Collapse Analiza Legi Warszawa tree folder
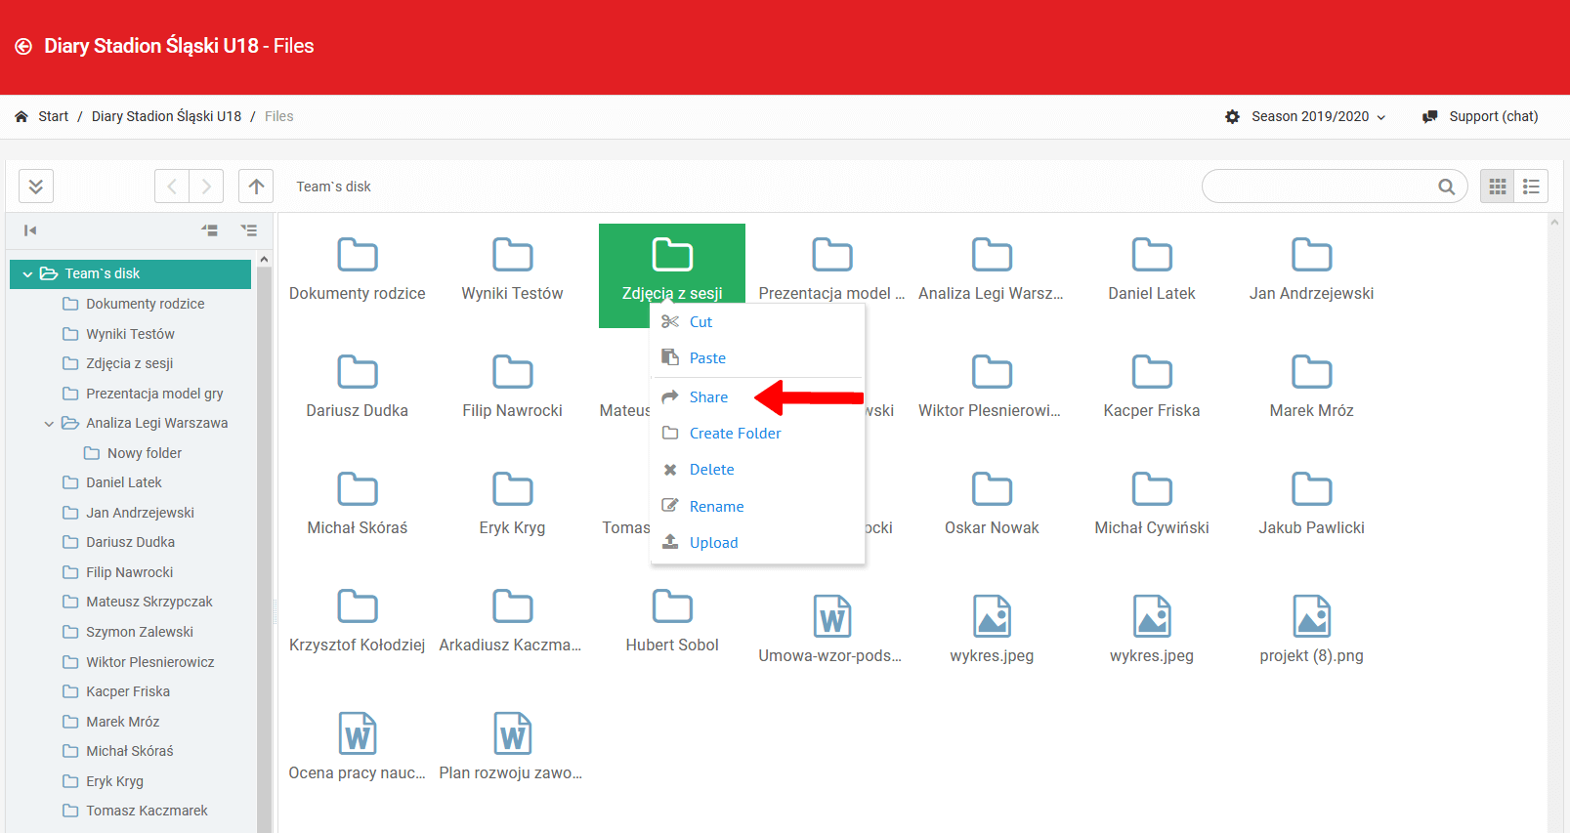Image resolution: width=1570 pixels, height=833 pixels. pos(49,424)
